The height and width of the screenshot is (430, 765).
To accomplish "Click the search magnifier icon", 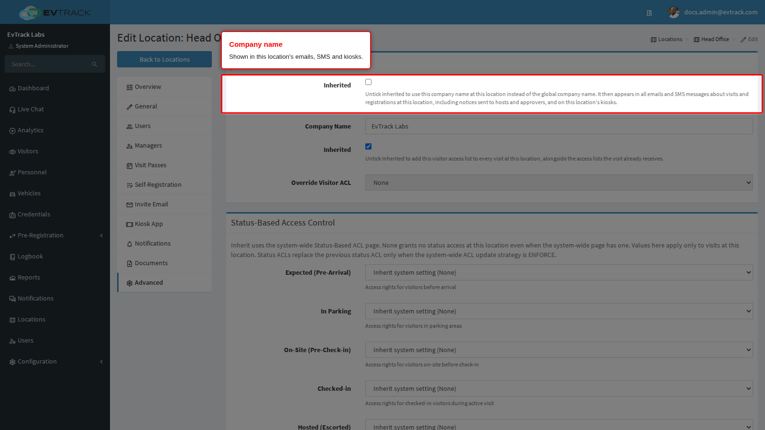I will 95,64.
